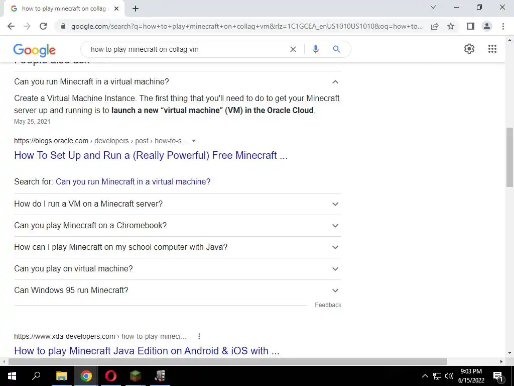This screenshot has width=514, height=386.
Task: Close the 'how to play minecraft' tab
Action: [x=116, y=9]
